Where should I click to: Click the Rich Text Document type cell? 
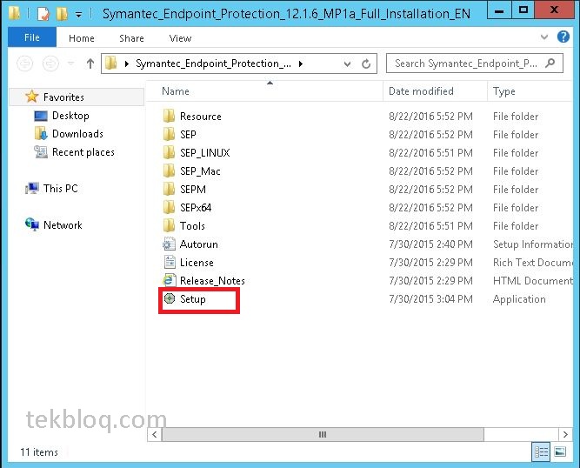533,263
